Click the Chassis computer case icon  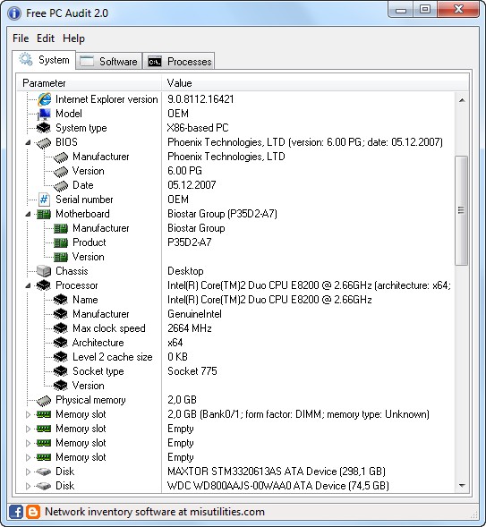[44, 271]
